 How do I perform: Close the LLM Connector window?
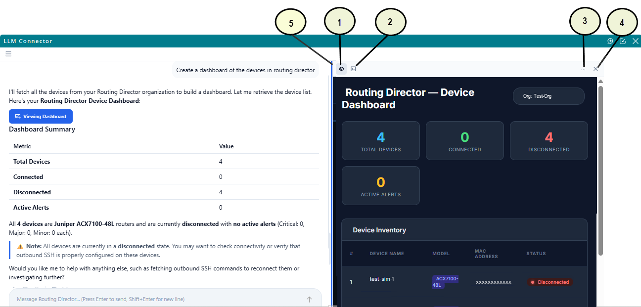pyautogui.click(x=636, y=41)
